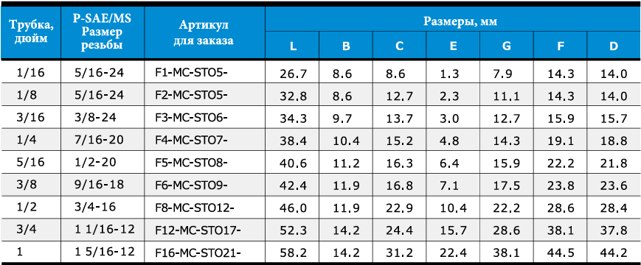Click the 'Артикул для заказа' column header
641x265 pixels.
coord(204,32)
